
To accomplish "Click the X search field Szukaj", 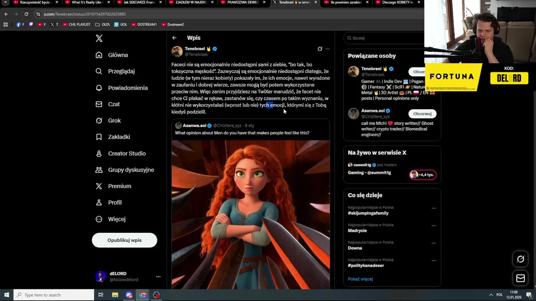I will pyautogui.click(x=384, y=38).
